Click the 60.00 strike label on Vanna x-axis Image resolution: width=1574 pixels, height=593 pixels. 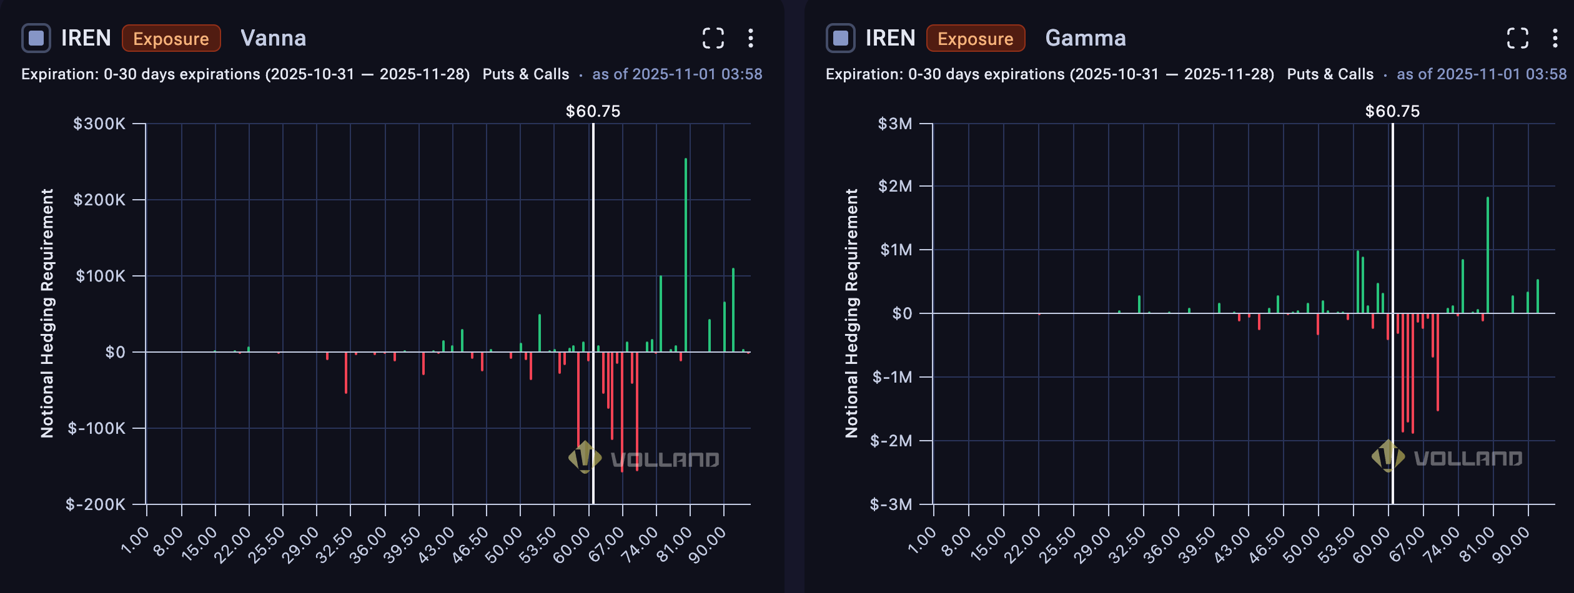[572, 544]
